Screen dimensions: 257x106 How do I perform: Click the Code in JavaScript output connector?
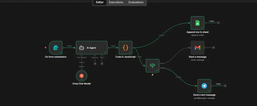pos(132,47)
